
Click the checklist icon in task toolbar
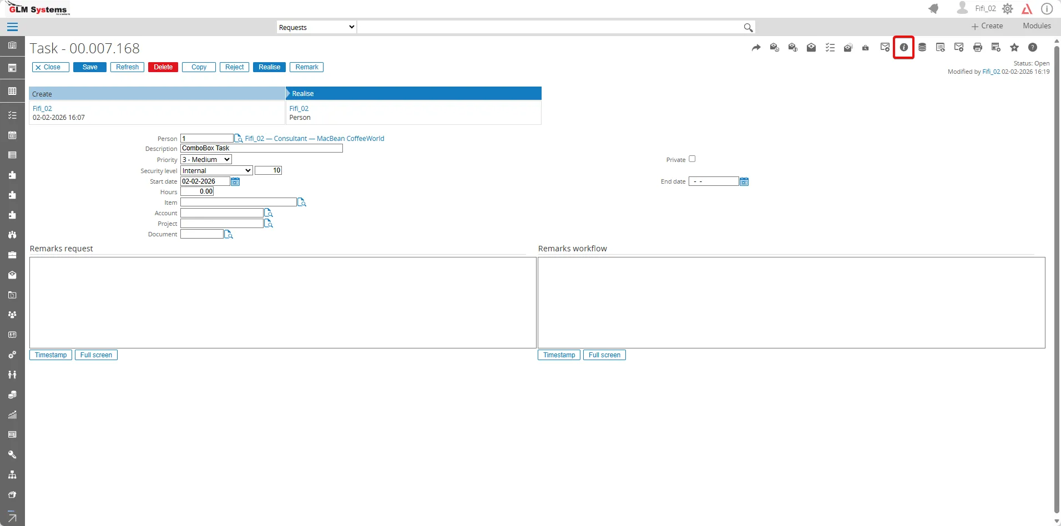point(830,48)
